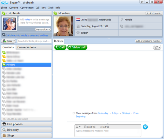The height and width of the screenshot is (139, 164).
Task: Open the New contact dropdown
Action: (9, 41)
